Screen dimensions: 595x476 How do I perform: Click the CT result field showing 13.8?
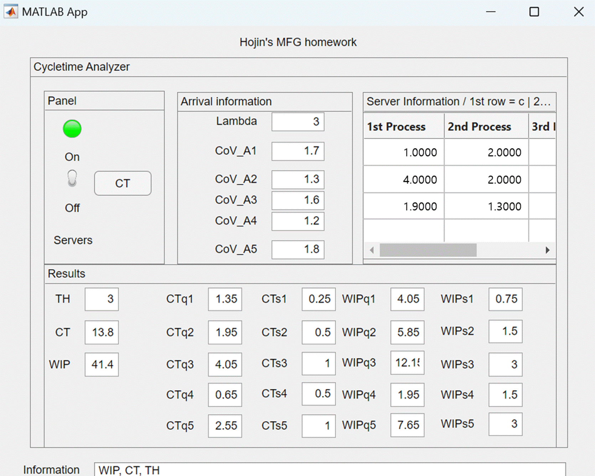(102, 332)
